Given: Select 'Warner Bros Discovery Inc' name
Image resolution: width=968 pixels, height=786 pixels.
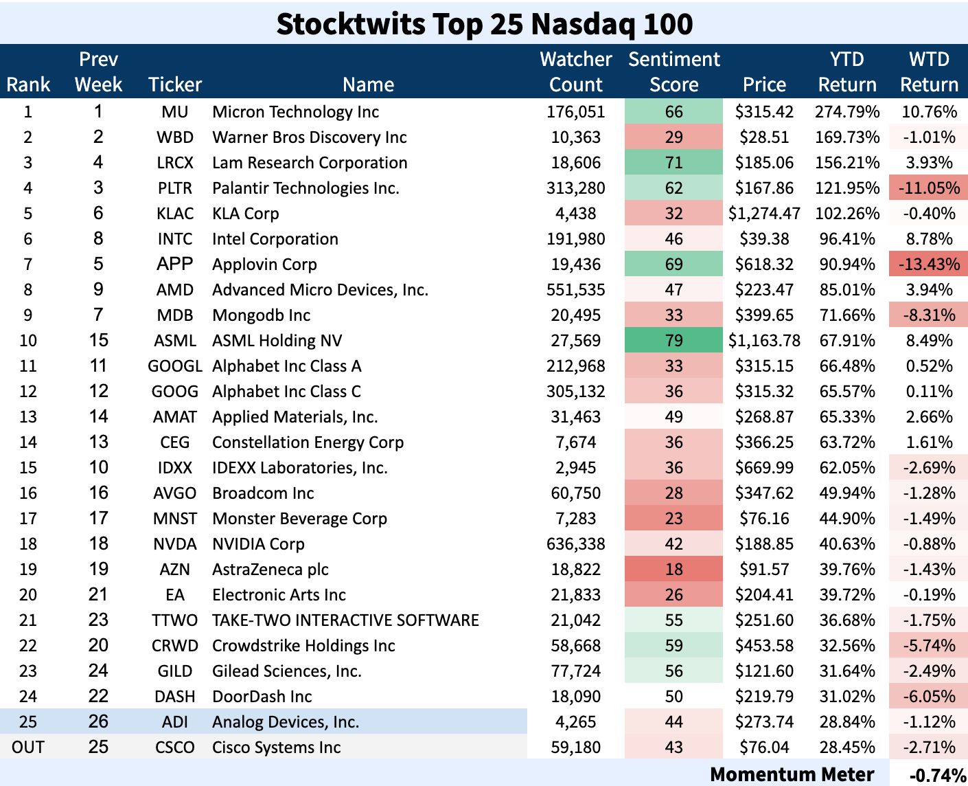Looking at the screenshot, I should 310,137.
